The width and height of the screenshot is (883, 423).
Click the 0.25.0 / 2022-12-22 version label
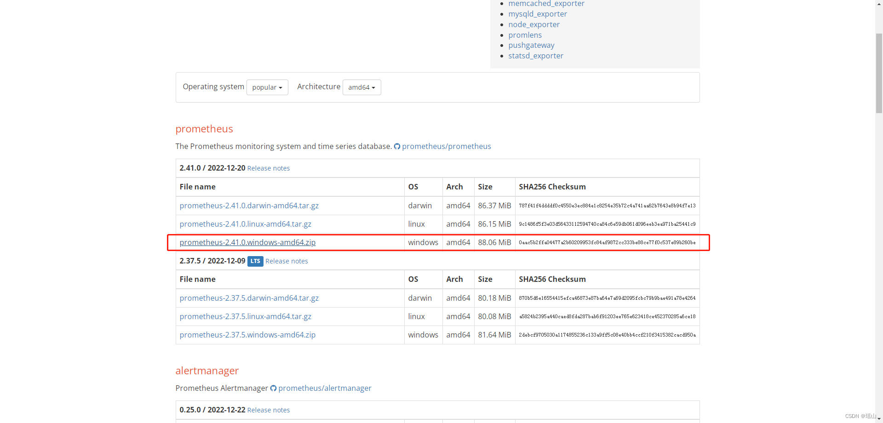click(212, 410)
